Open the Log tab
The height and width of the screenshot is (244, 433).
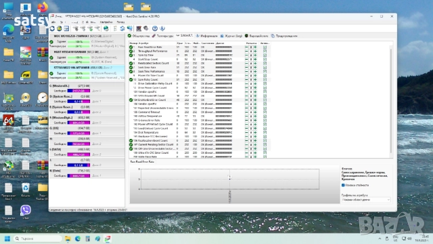231,36
